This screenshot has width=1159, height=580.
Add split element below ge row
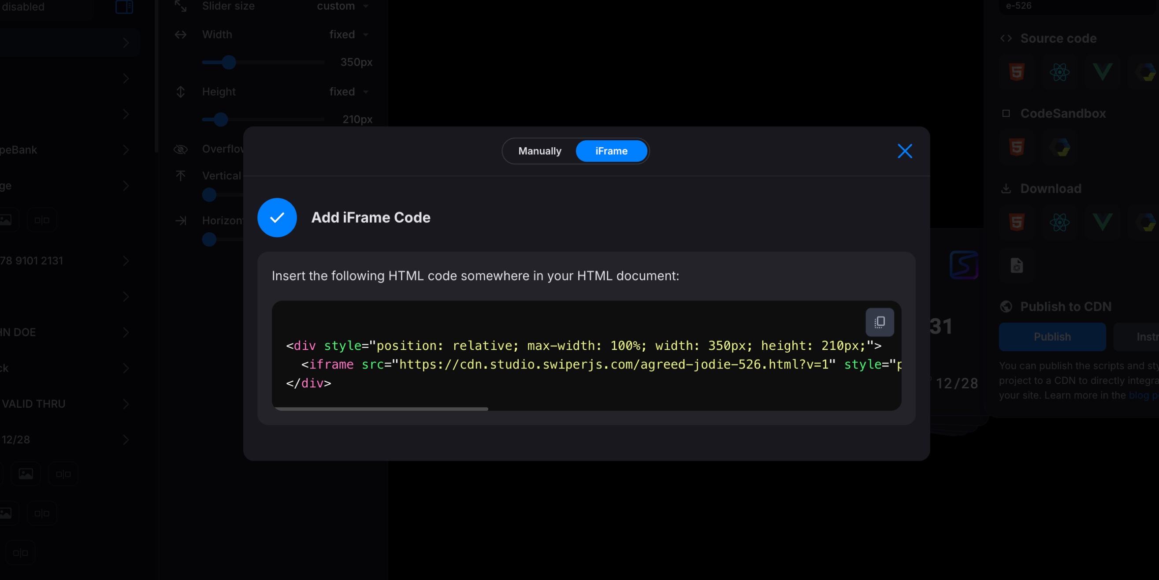pyautogui.click(x=42, y=220)
